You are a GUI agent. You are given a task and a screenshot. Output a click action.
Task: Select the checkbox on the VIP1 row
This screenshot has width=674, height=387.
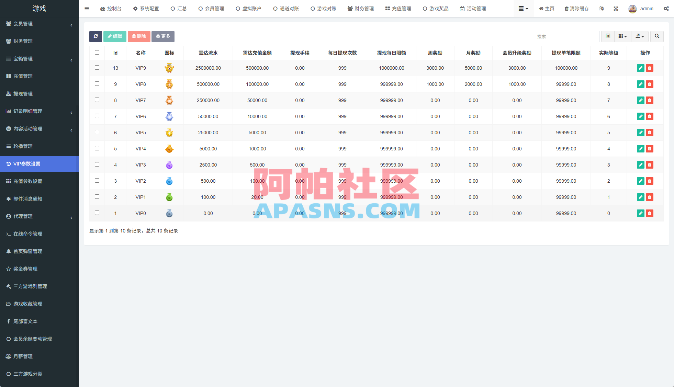[97, 197]
